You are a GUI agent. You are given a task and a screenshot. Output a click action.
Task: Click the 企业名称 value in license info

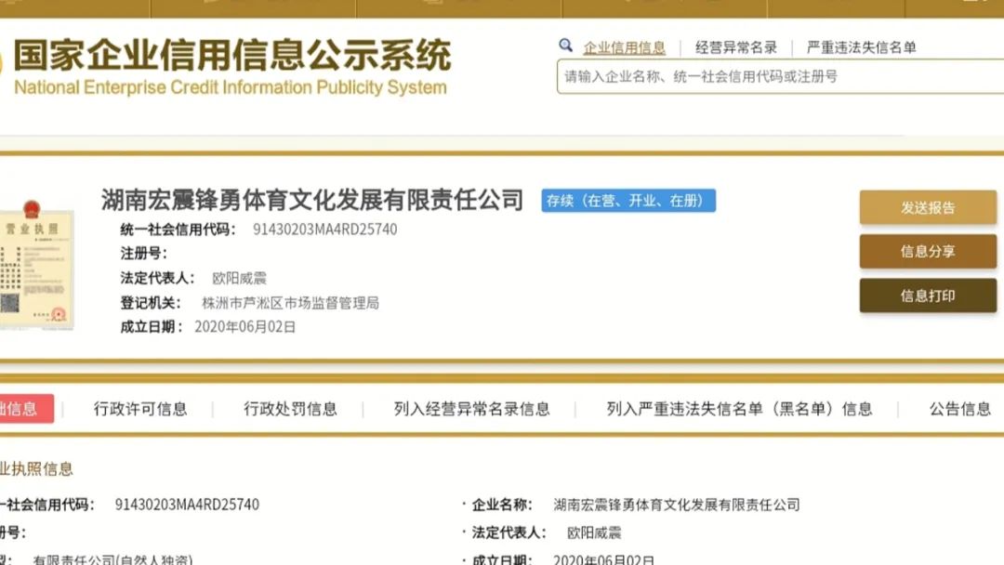point(677,505)
